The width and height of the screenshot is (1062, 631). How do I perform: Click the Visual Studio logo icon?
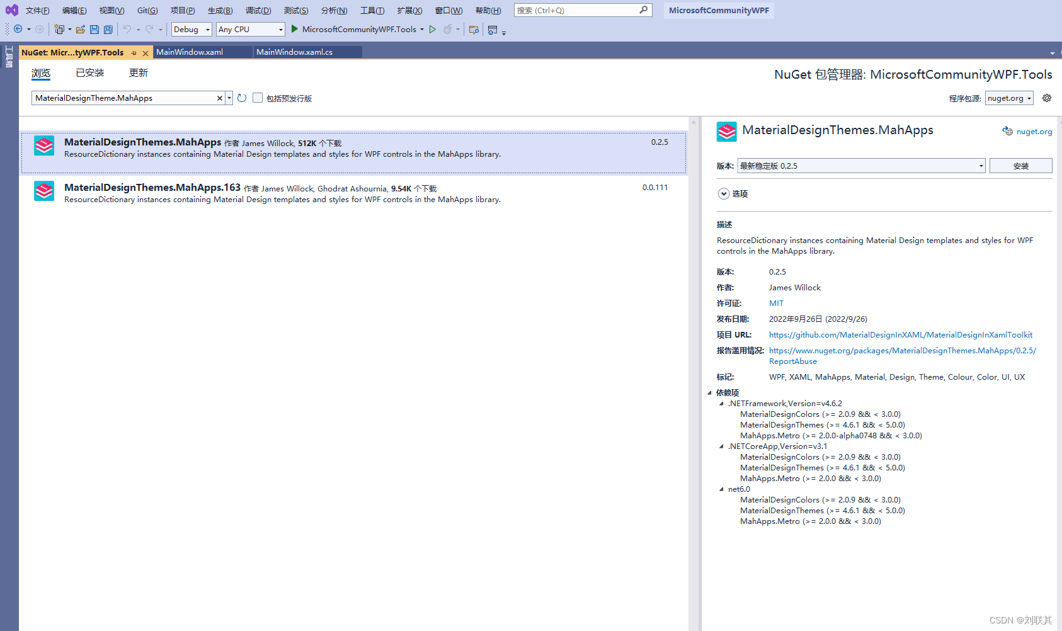[11, 10]
